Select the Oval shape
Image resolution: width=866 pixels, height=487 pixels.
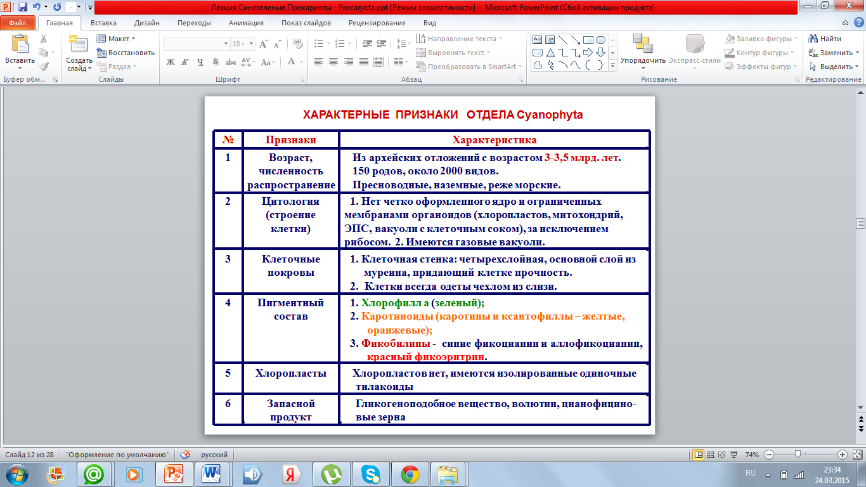click(x=600, y=39)
